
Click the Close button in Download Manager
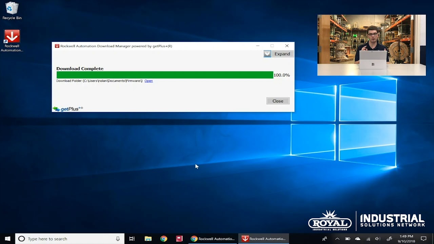278,101
